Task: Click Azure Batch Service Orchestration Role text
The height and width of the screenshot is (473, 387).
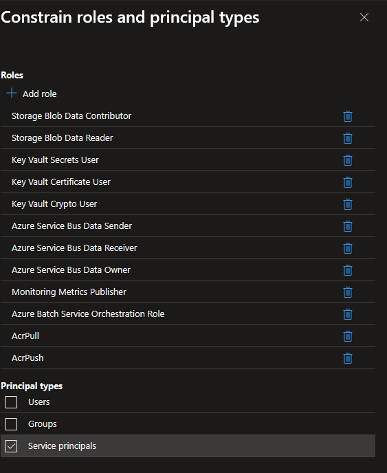Action: (88, 314)
